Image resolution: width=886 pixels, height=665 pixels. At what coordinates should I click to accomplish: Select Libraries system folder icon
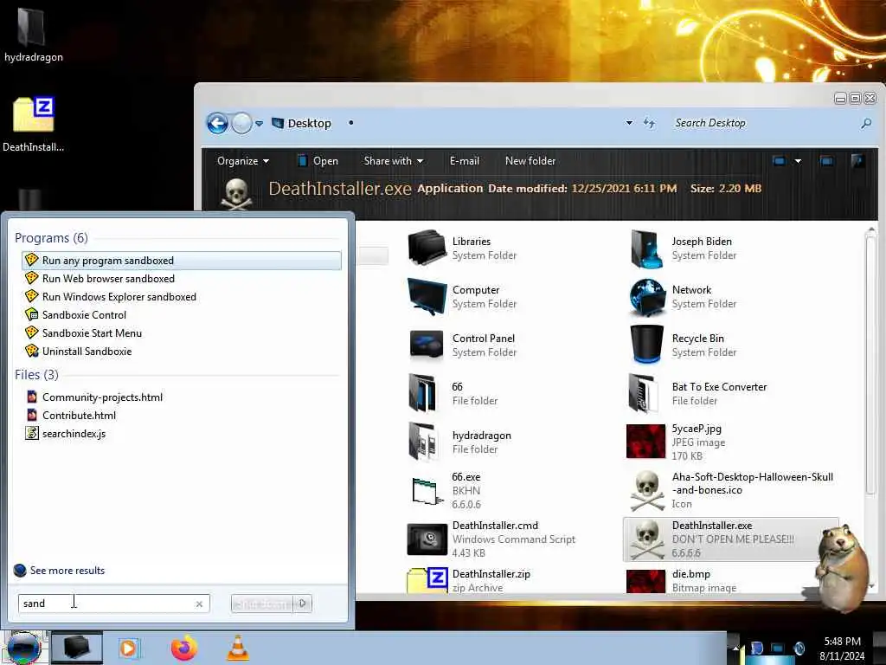pyautogui.click(x=427, y=248)
